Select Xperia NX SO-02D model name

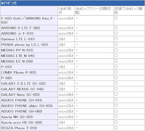click(17, 117)
